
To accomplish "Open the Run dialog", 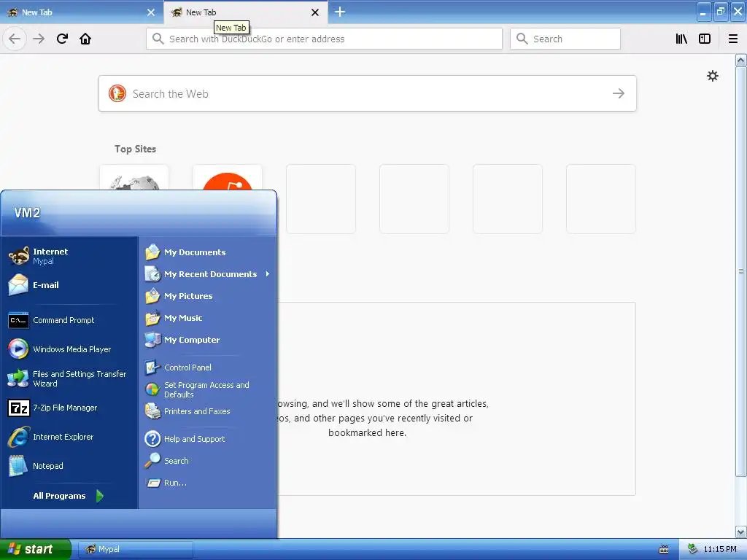I will pos(207,483).
